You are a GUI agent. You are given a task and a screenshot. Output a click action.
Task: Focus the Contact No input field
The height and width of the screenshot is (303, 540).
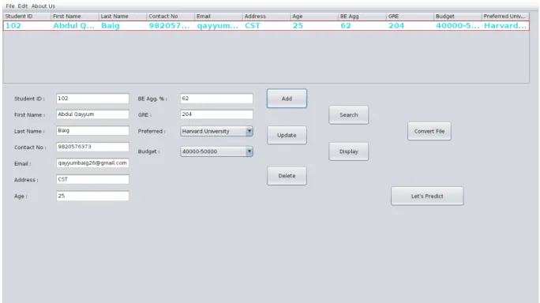92,147
